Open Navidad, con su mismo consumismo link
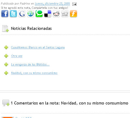This screenshot has height=118, width=130. (x=34, y=73)
